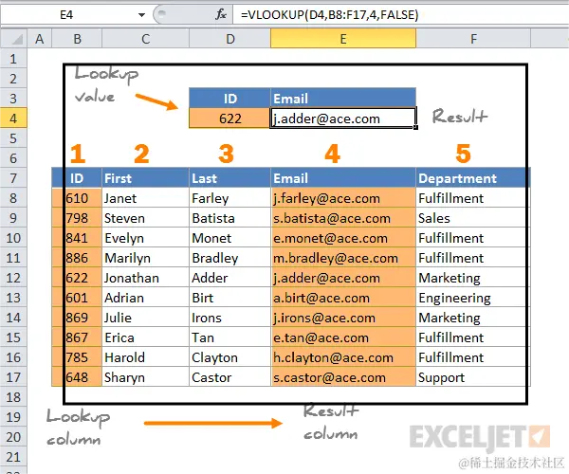Click email cell e.tan@ace.com
Image resolution: width=569 pixels, height=474 pixels.
pyautogui.click(x=343, y=337)
